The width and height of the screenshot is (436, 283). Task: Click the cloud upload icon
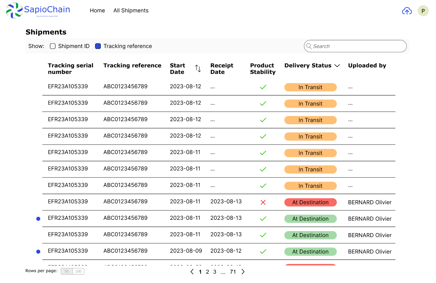407,11
